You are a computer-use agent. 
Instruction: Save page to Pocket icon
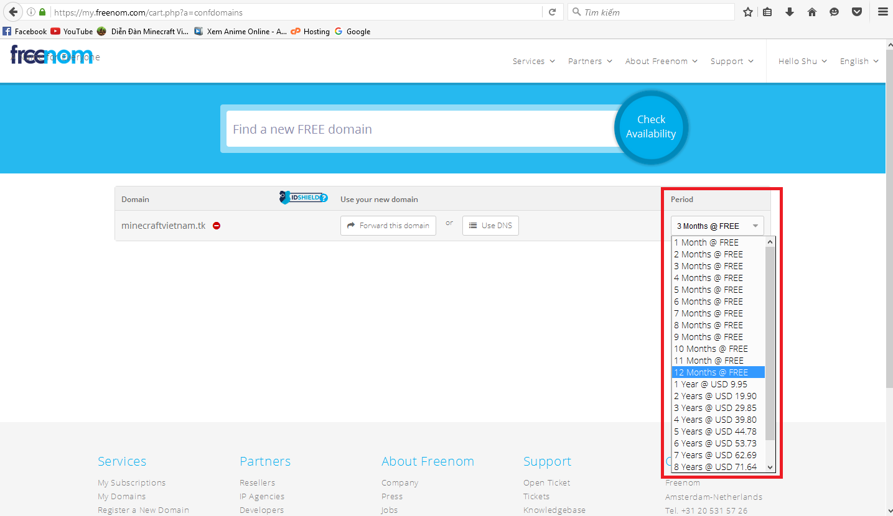point(857,12)
